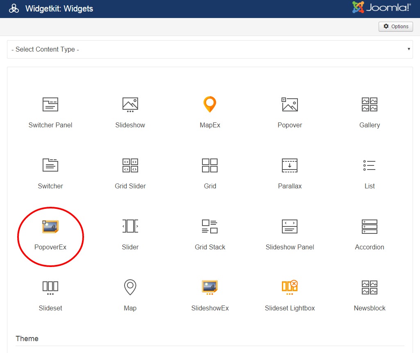Viewport: 420px width, 353px height.
Task: Select the Switcher Panel widget icon
Action: click(50, 104)
